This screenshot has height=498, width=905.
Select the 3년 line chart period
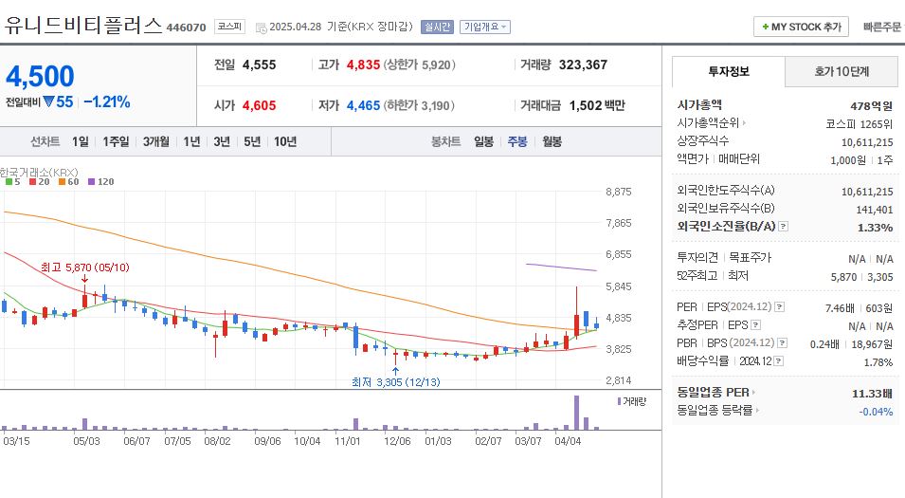coord(222,141)
